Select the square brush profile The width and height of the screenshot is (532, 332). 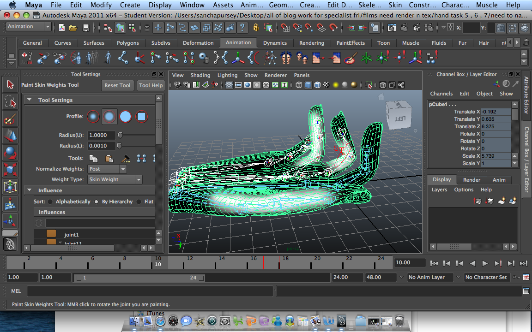click(x=141, y=117)
